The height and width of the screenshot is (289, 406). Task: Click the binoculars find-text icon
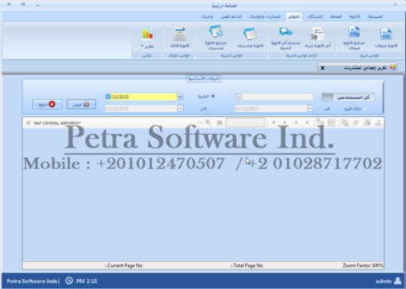pyautogui.click(x=220, y=123)
